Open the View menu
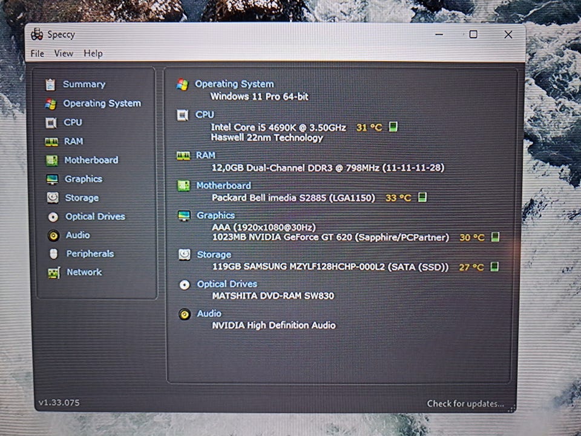 [x=64, y=53]
